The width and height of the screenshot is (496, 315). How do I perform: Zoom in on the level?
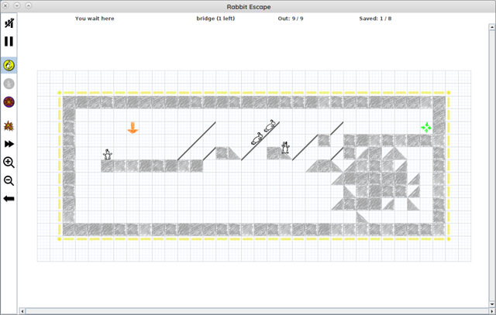[x=9, y=163]
